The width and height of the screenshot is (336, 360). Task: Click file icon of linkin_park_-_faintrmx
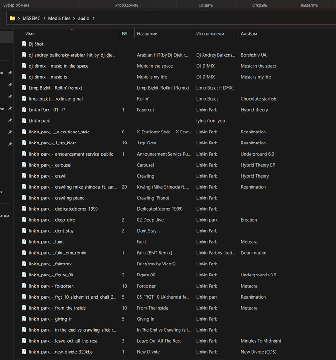[x=24, y=264]
